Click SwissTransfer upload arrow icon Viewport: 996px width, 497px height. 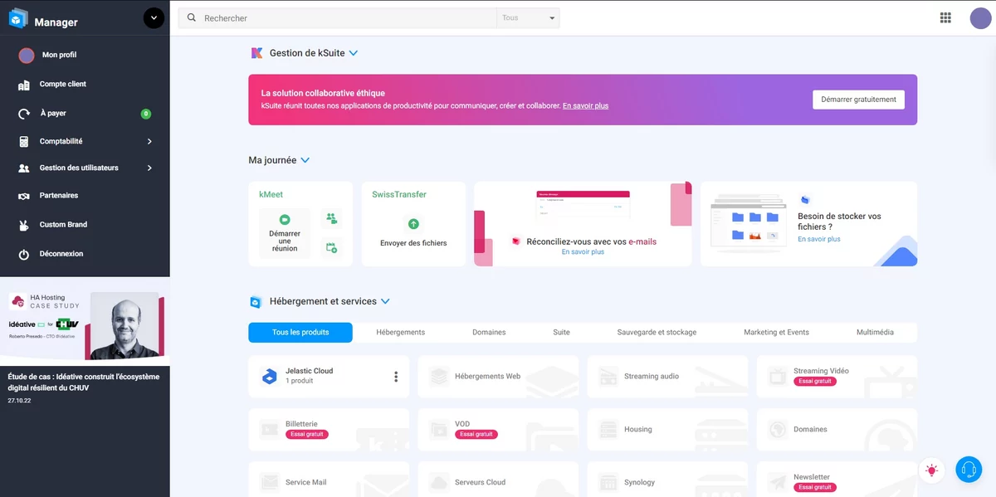(413, 224)
